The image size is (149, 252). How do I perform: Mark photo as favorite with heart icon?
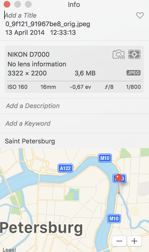pos(140,16)
